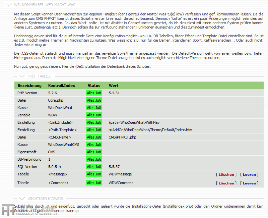268x218 pixels.
Task: Select the PHP value 5.4.31
Action: point(114,93)
